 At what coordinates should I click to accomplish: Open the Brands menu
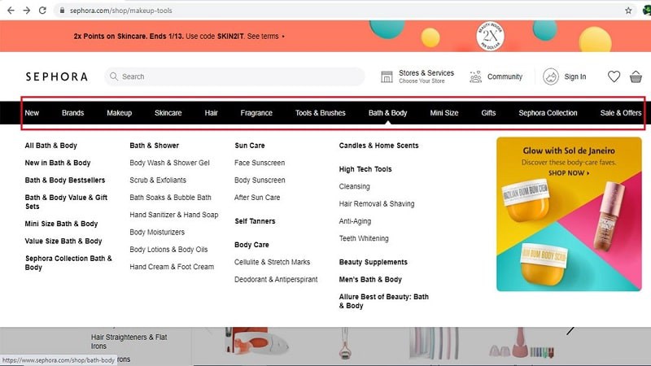point(72,113)
